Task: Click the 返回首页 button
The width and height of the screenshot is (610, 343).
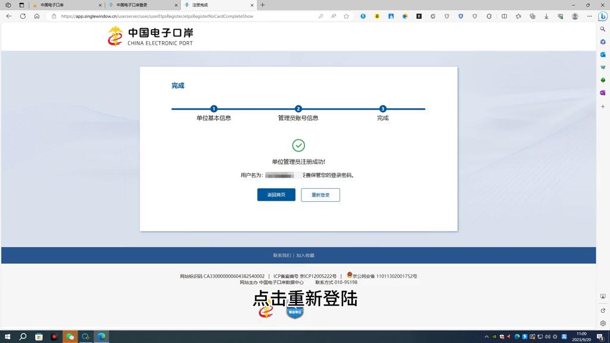Action: (276, 195)
